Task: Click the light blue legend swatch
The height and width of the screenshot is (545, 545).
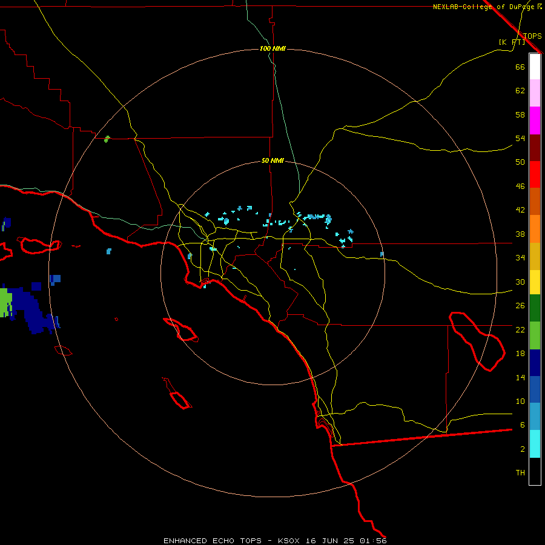Action: (x=535, y=417)
